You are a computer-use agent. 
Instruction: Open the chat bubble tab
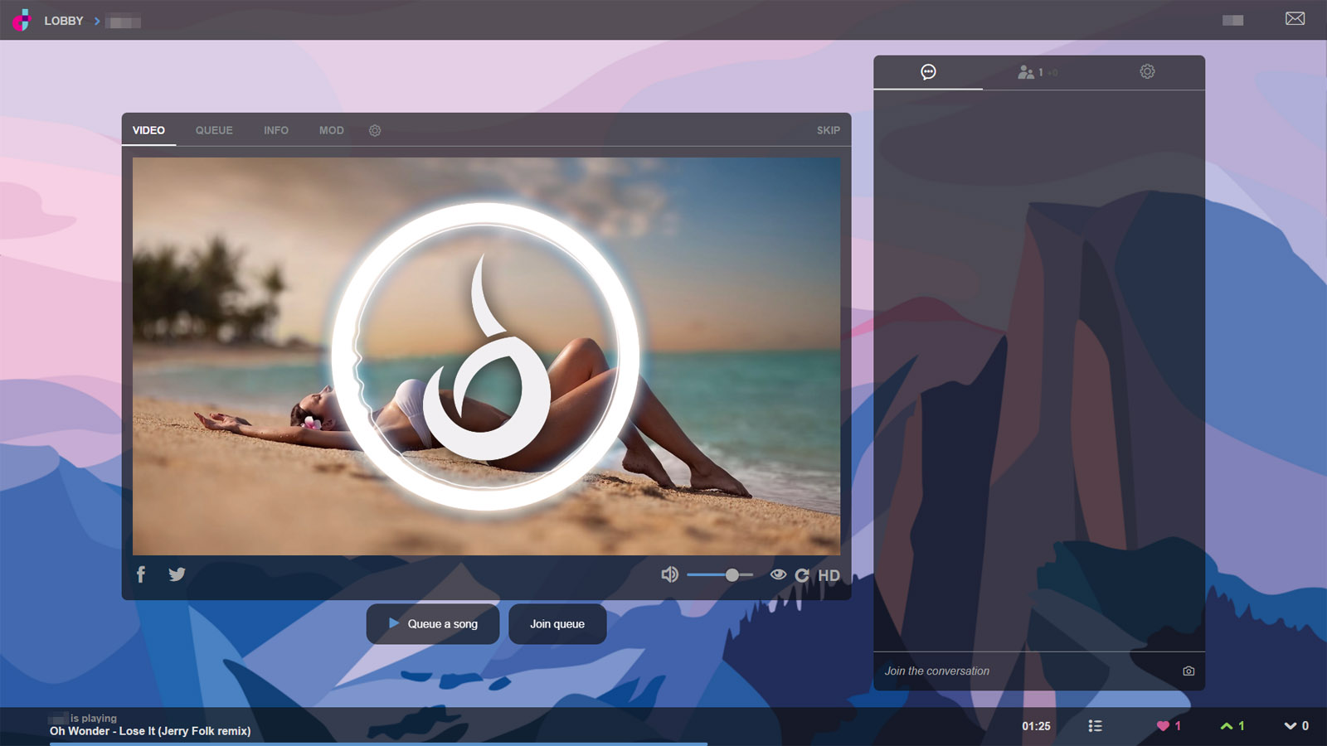(928, 72)
